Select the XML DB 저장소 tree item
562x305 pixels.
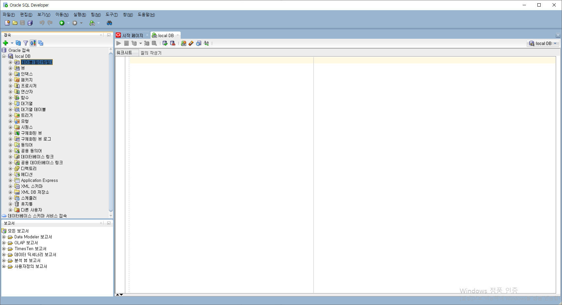click(35, 192)
